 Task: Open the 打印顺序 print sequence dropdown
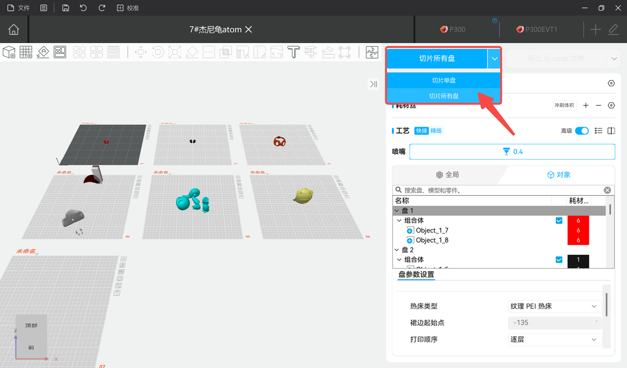[554, 339]
